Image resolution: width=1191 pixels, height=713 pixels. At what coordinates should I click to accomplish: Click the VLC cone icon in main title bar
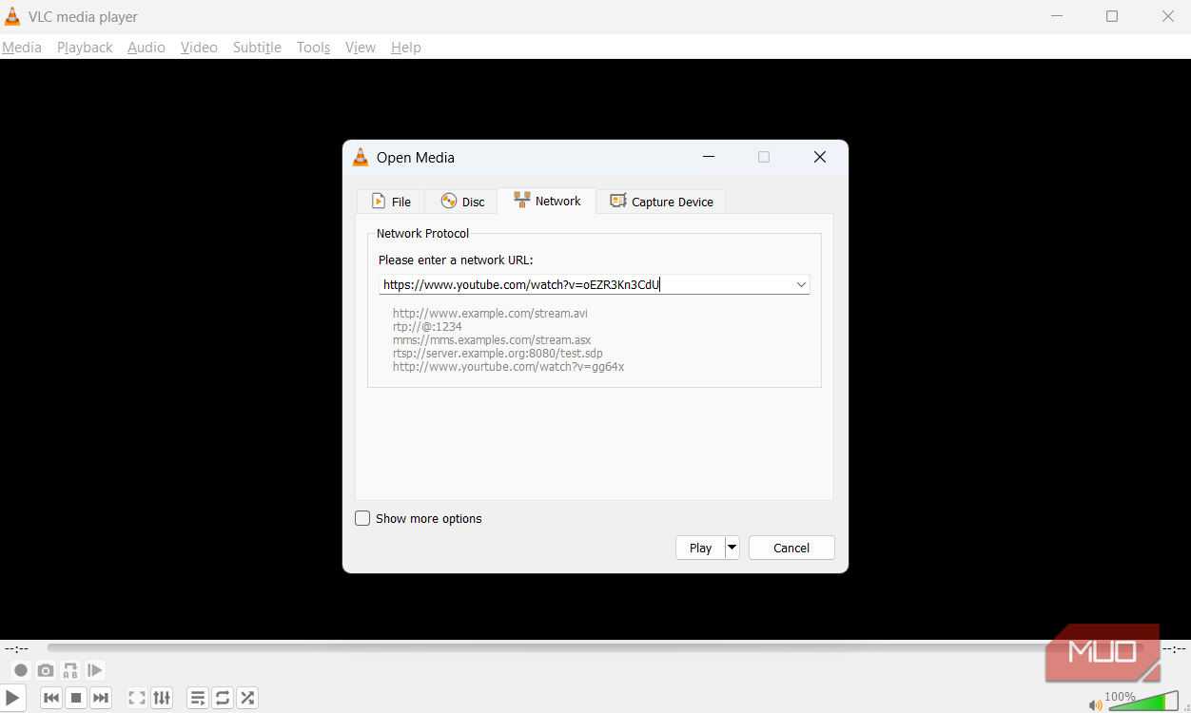click(12, 16)
